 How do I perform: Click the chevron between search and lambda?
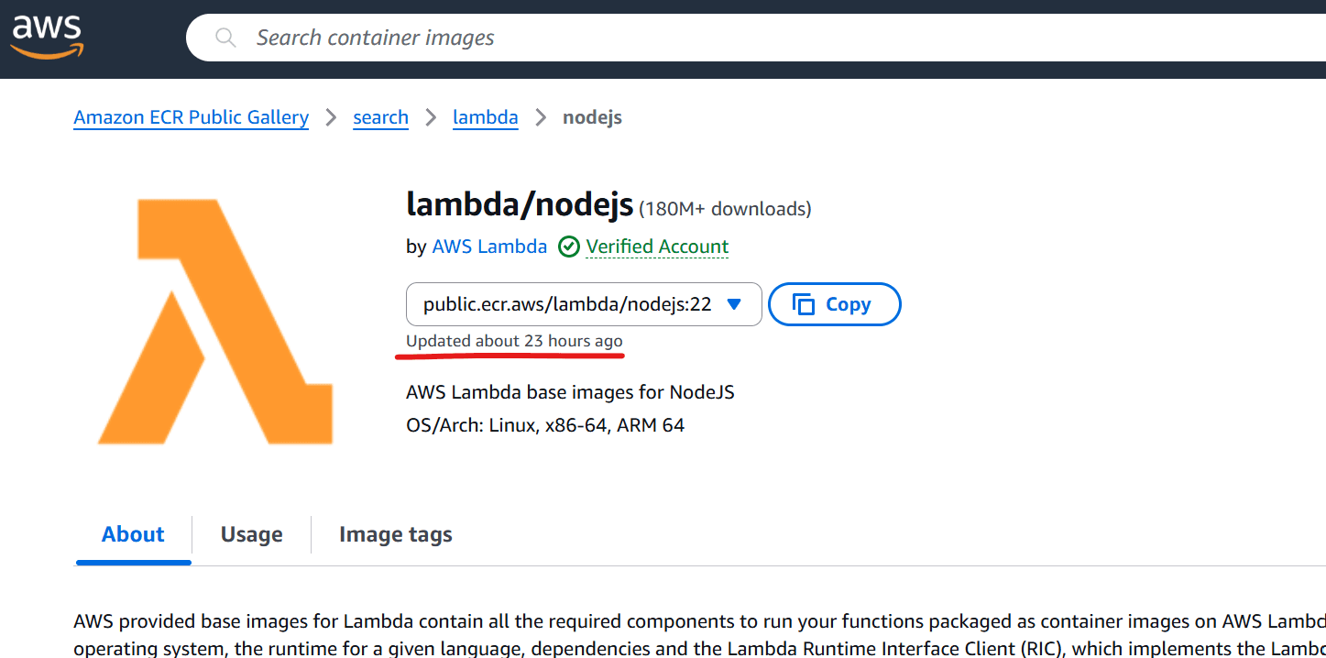(430, 117)
